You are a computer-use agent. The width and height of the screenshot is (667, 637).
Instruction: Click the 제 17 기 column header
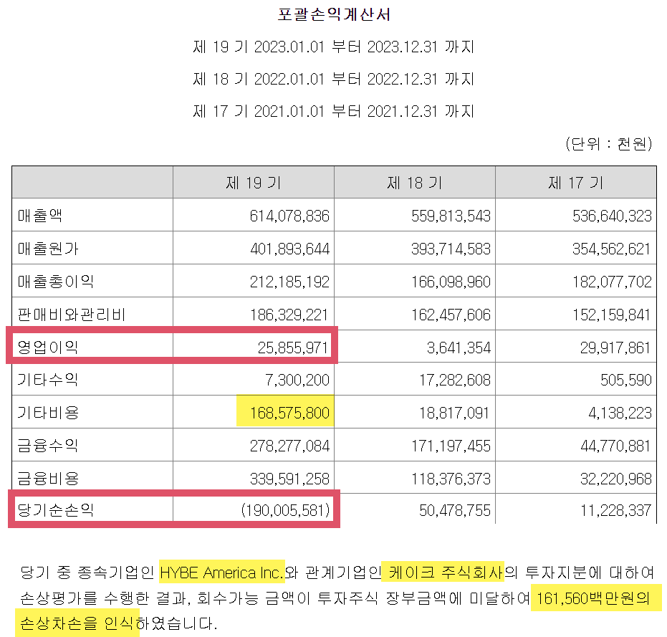pyautogui.click(x=576, y=183)
